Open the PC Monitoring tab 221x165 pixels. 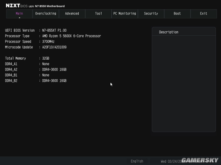point(125,14)
